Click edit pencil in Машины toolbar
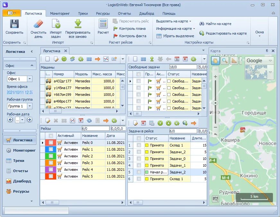The image size is (280, 217). click(56, 59)
